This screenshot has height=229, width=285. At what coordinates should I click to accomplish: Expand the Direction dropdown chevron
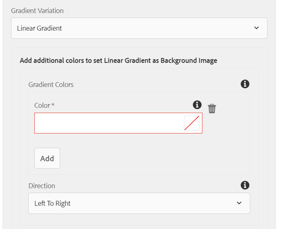(239, 203)
